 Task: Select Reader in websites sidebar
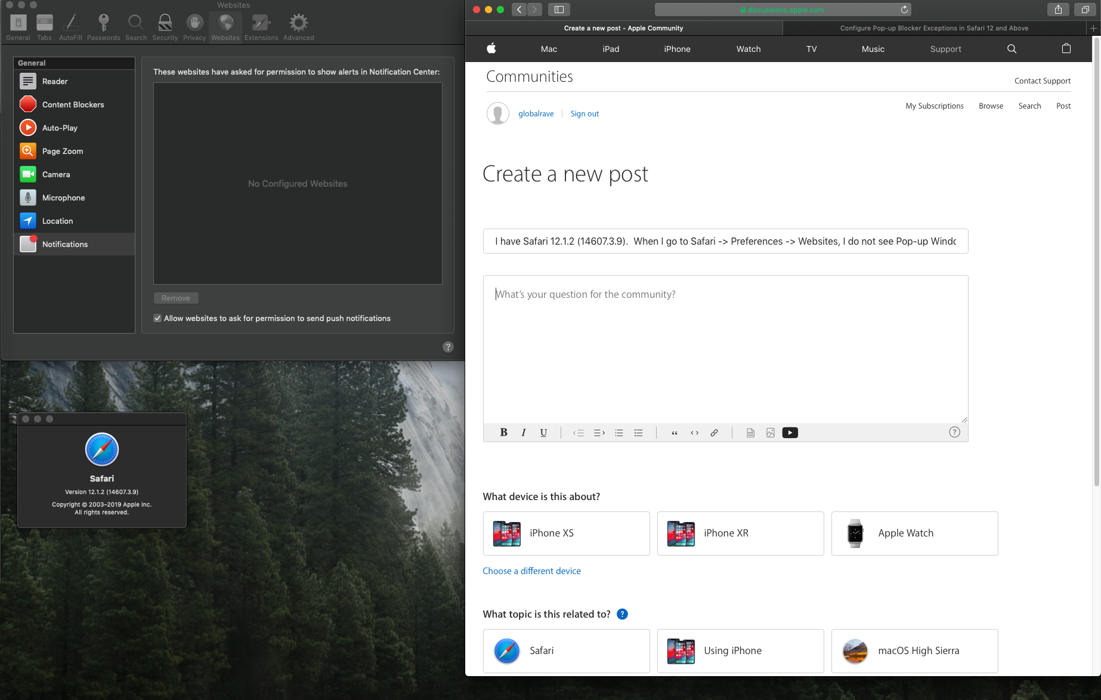(x=75, y=81)
